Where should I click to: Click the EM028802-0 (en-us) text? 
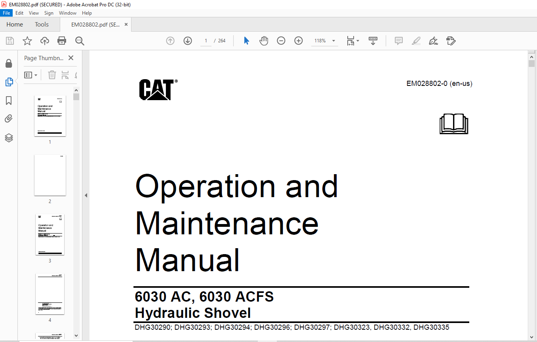click(439, 84)
